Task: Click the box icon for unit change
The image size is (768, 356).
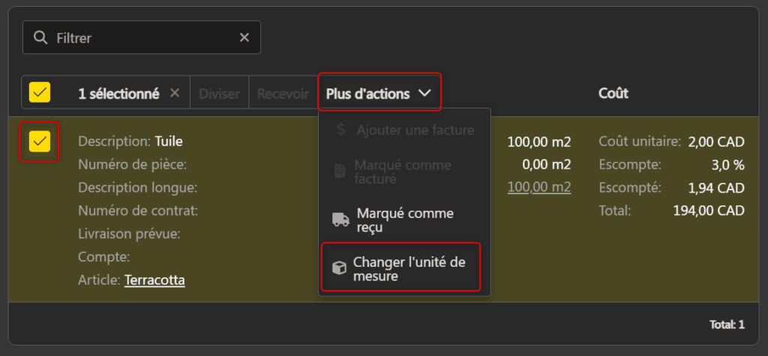Action: [340, 268]
